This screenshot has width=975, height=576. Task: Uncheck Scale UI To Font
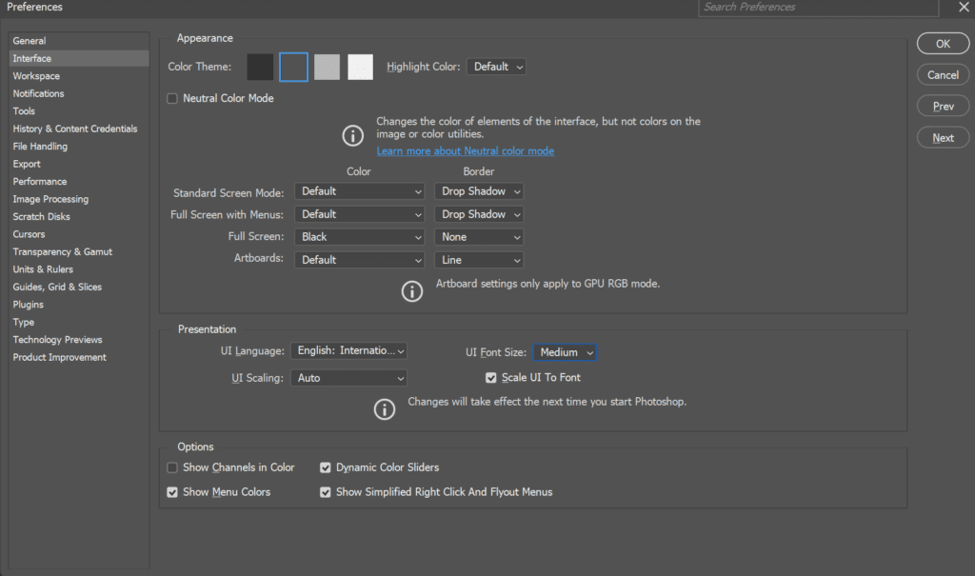491,378
